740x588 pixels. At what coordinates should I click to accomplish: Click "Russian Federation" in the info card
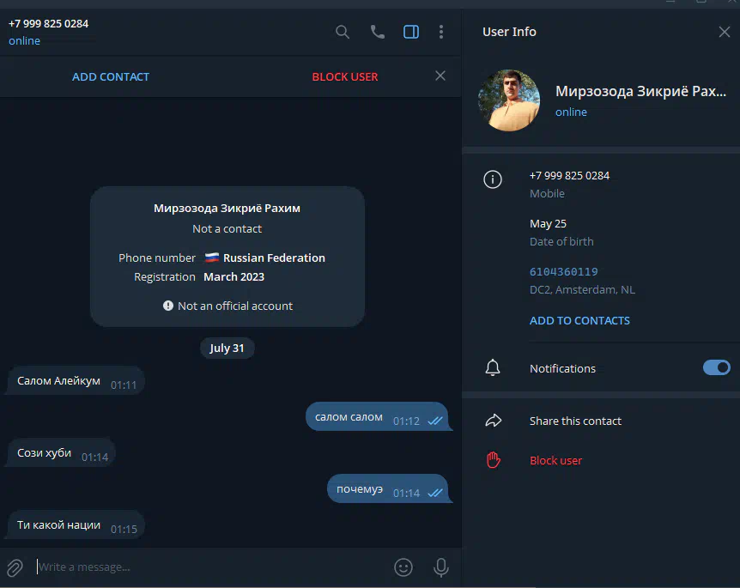pyautogui.click(x=274, y=258)
